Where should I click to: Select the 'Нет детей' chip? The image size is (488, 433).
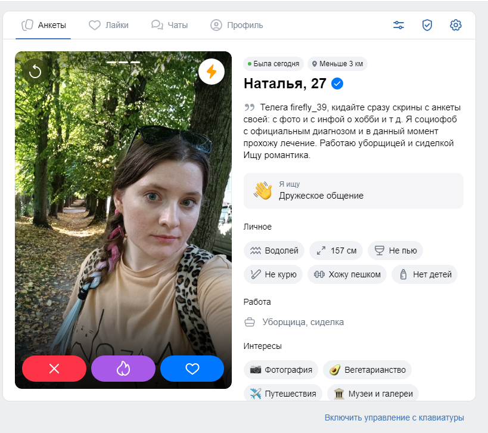coord(424,274)
